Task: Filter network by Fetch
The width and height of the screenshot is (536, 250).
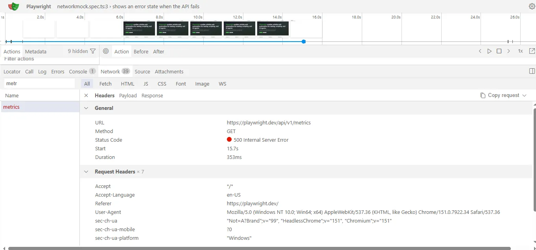Action: coord(105,84)
